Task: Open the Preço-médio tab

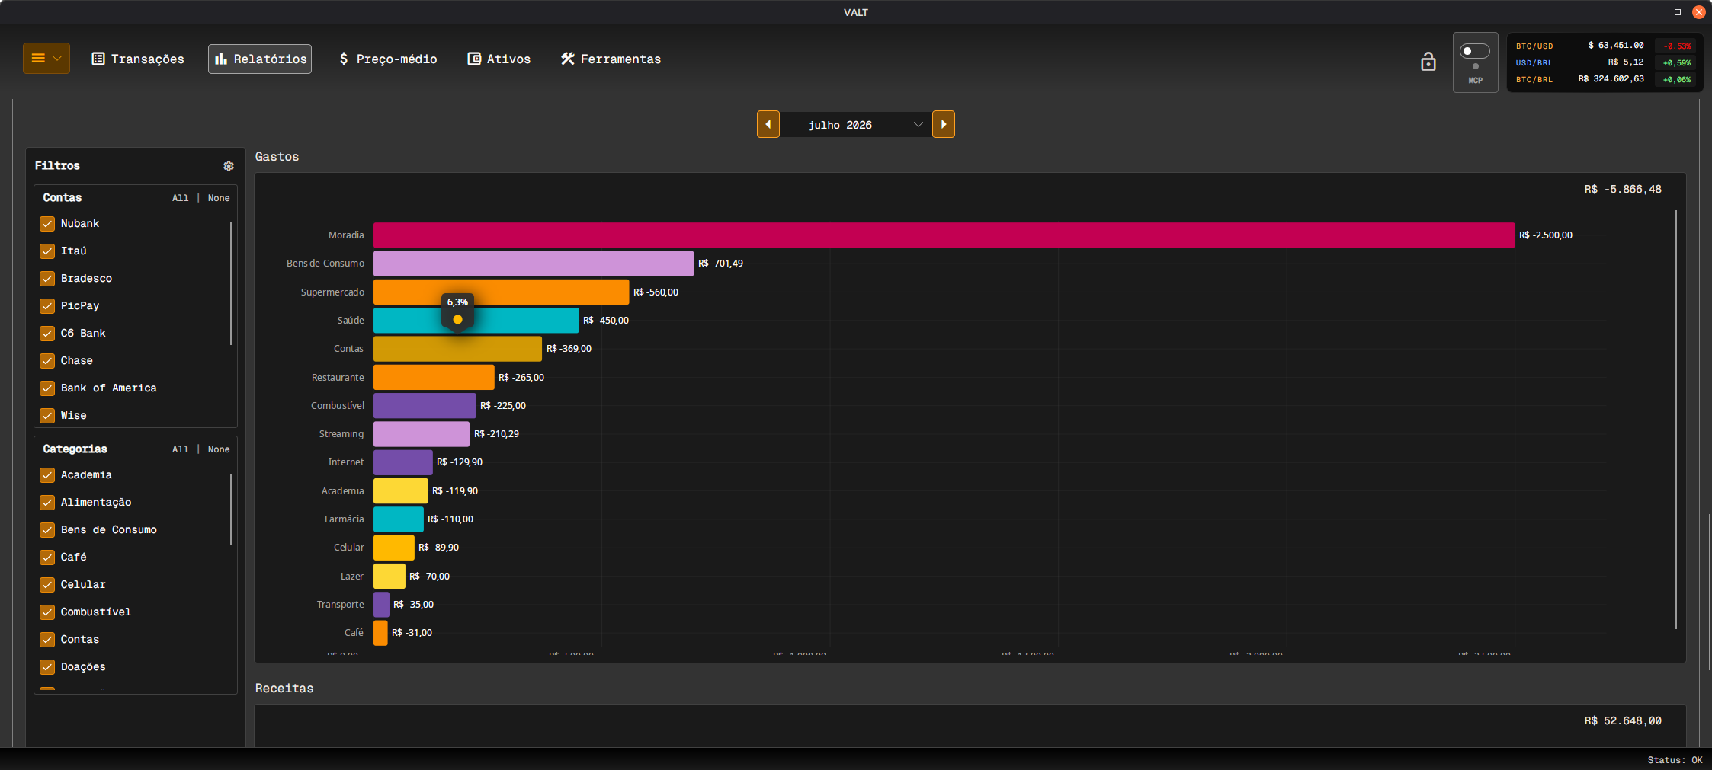Action: (388, 59)
